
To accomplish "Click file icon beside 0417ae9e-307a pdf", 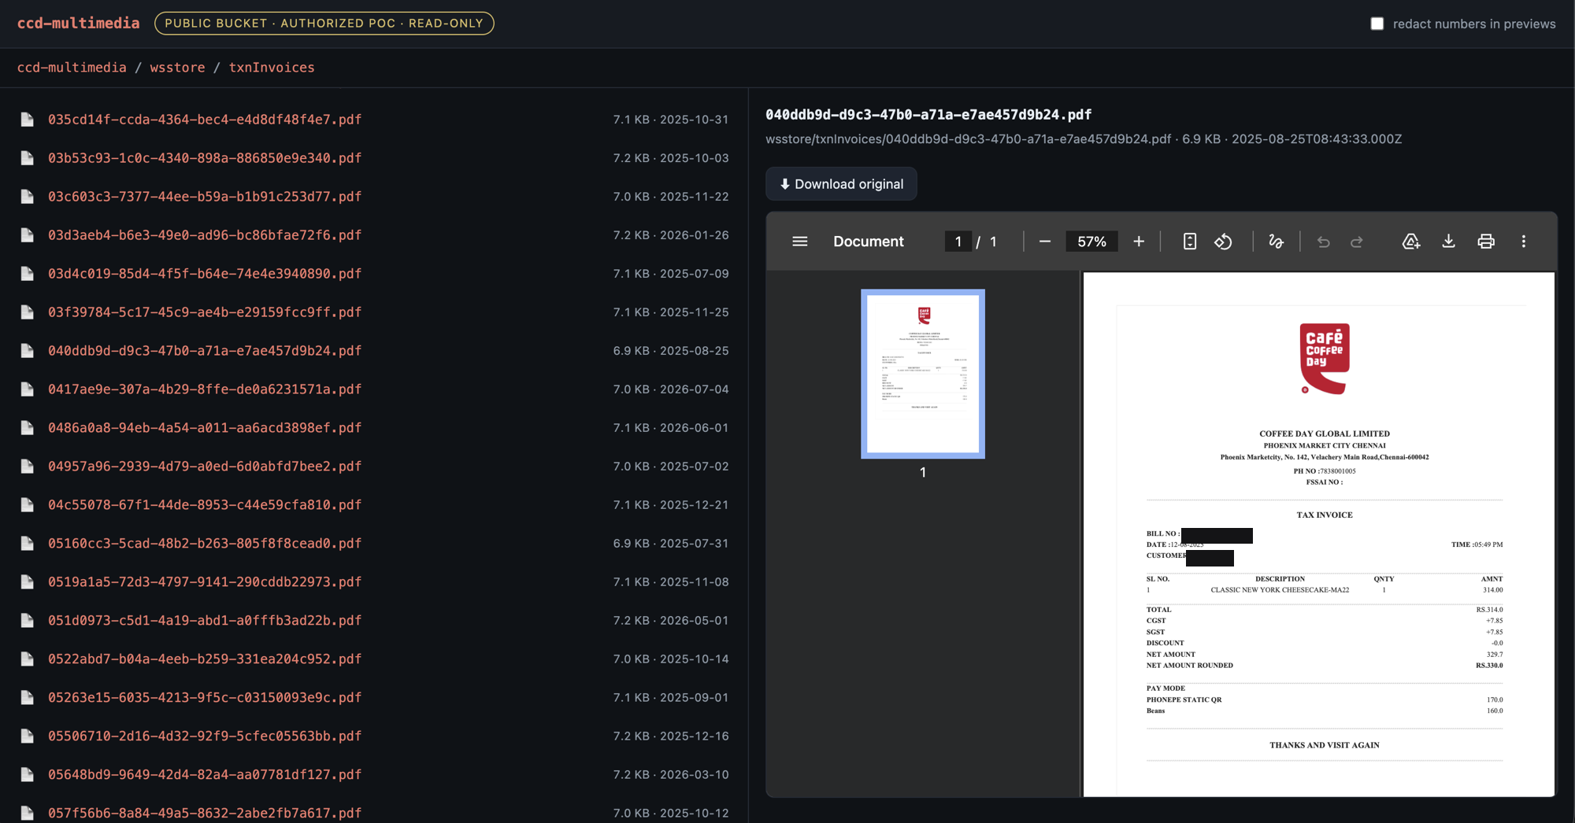I will (x=27, y=389).
